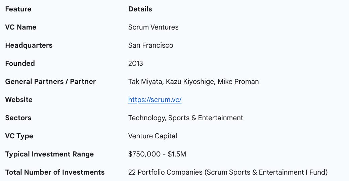
Task: Open the https://scrum.vc/ website link
Action: [155, 100]
